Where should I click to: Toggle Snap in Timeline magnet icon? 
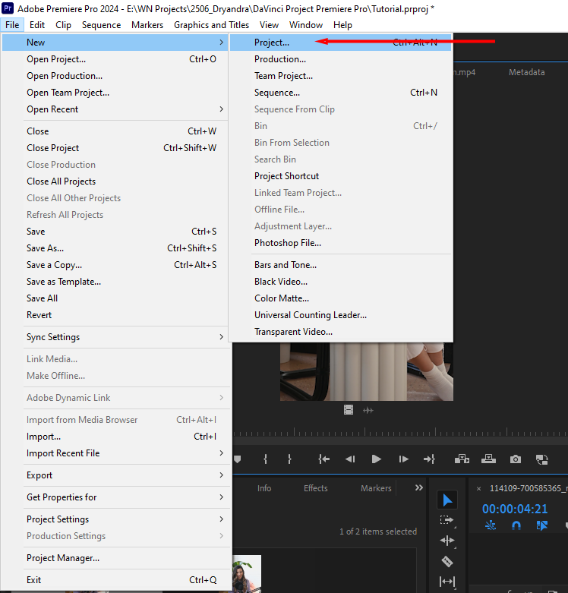(516, 525)
